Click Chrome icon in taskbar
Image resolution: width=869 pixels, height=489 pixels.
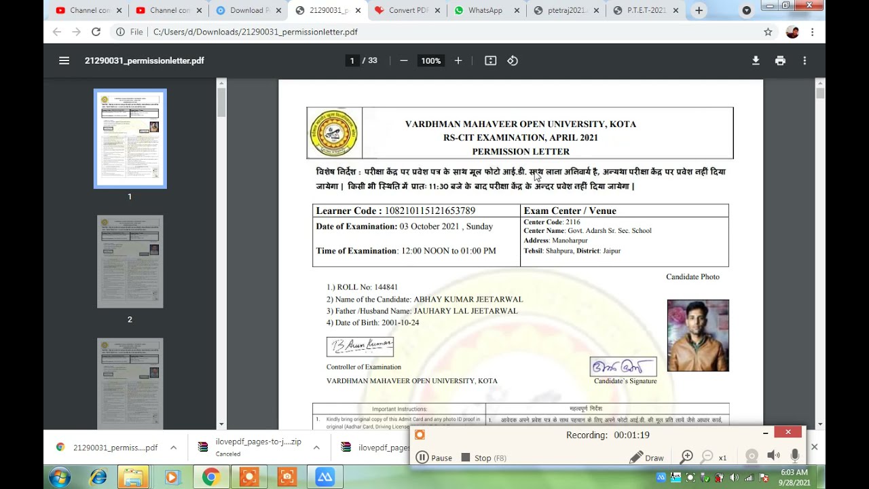coord(211,477)
